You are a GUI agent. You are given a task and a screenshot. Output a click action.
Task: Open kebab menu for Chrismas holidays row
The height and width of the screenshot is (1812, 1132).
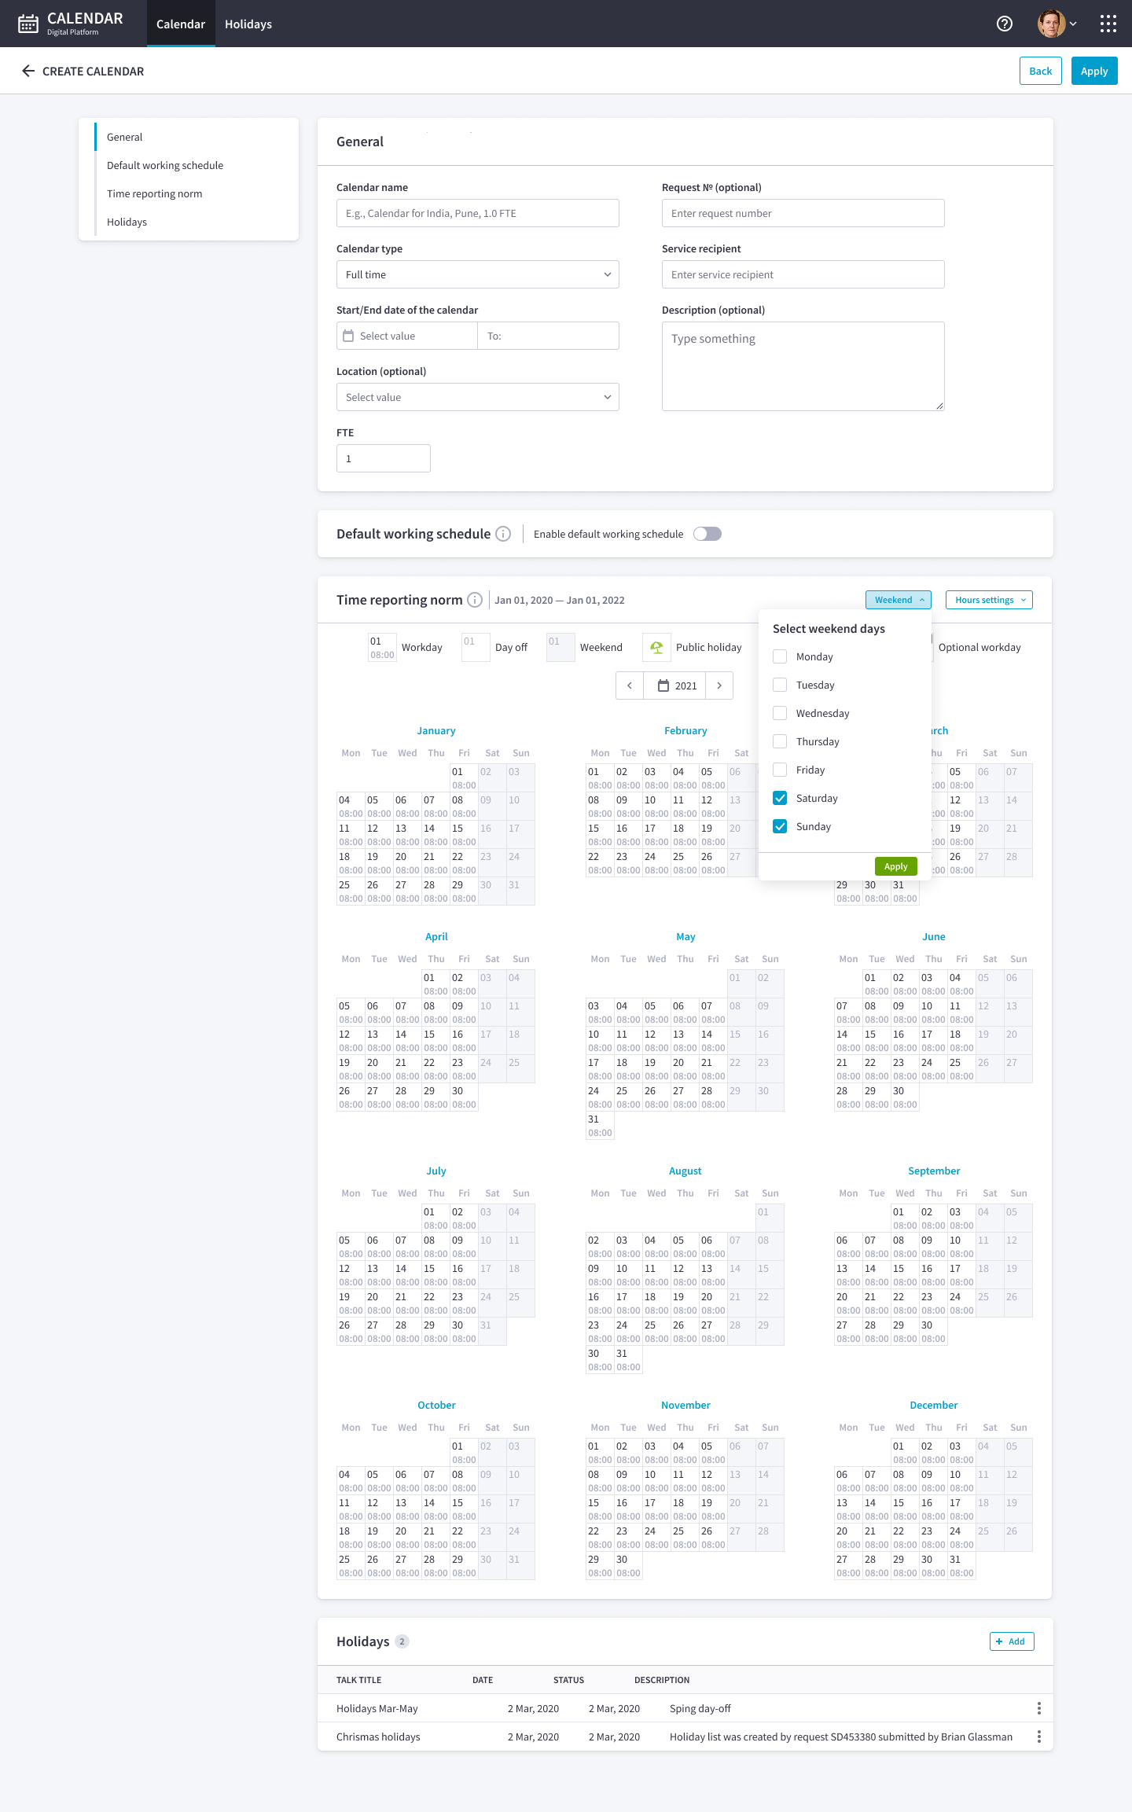coord(1039,1737)
